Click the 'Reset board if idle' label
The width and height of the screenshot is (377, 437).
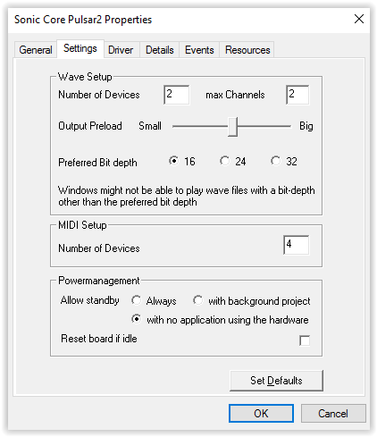point(99,339)
